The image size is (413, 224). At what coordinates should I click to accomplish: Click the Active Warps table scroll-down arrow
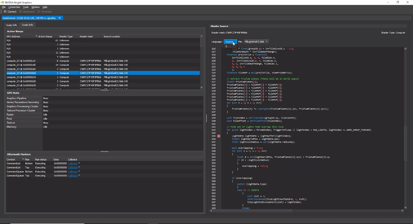(x=202, y=87)
